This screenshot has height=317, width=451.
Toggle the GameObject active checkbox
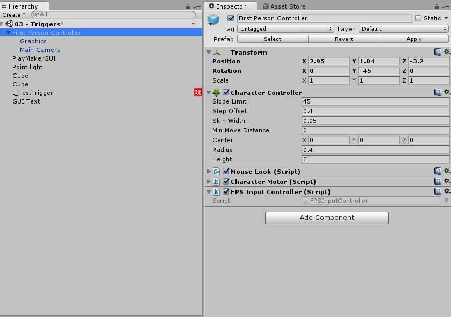[x=231, y=18]
